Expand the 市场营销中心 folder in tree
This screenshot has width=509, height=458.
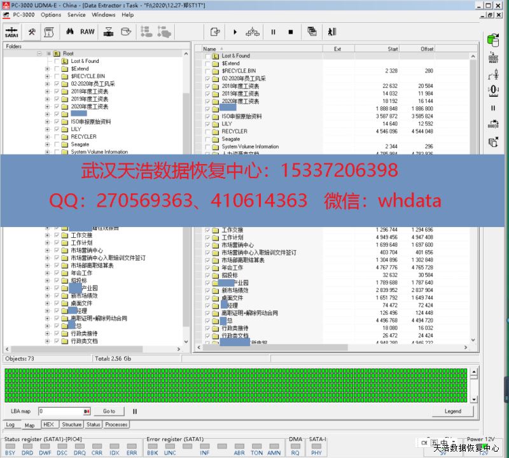(x=47, y=251)
